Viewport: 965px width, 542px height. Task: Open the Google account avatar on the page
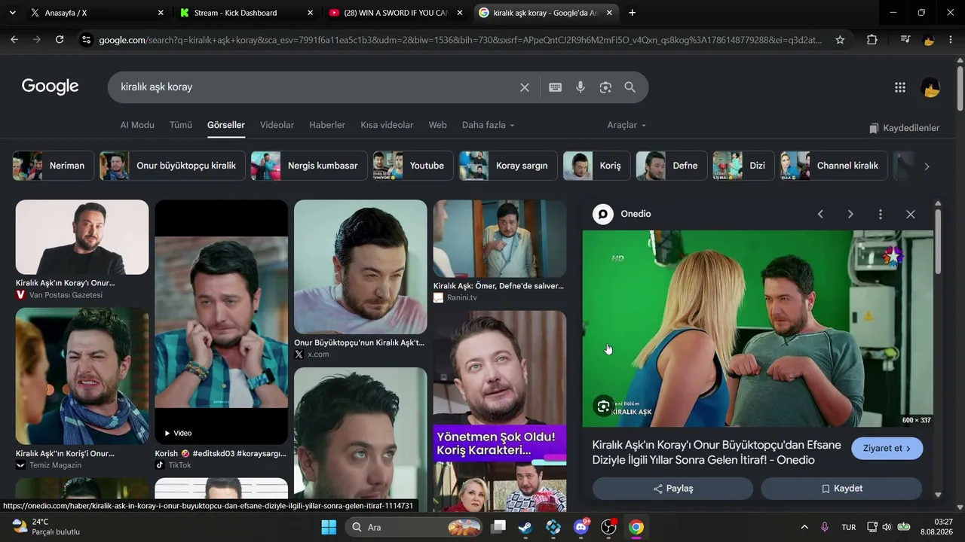point(930,87)
